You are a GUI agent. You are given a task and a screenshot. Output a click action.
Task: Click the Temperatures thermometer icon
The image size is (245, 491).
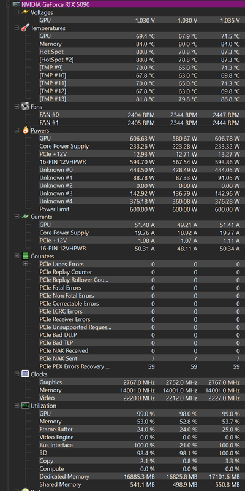pyautogui.click(x=25, y=28)
